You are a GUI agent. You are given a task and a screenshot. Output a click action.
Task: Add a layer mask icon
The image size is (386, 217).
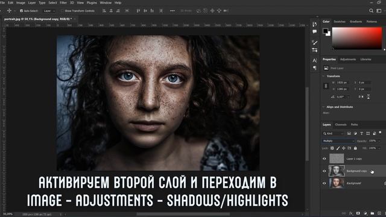coord(358,213)
